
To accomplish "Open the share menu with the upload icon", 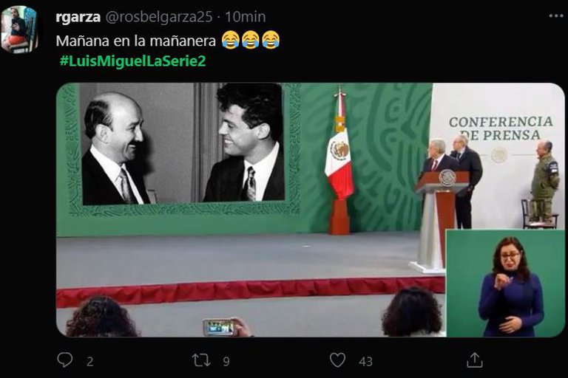I will point(474,360).
